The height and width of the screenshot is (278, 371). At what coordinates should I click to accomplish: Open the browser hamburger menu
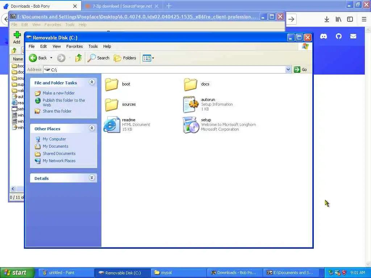364,19
